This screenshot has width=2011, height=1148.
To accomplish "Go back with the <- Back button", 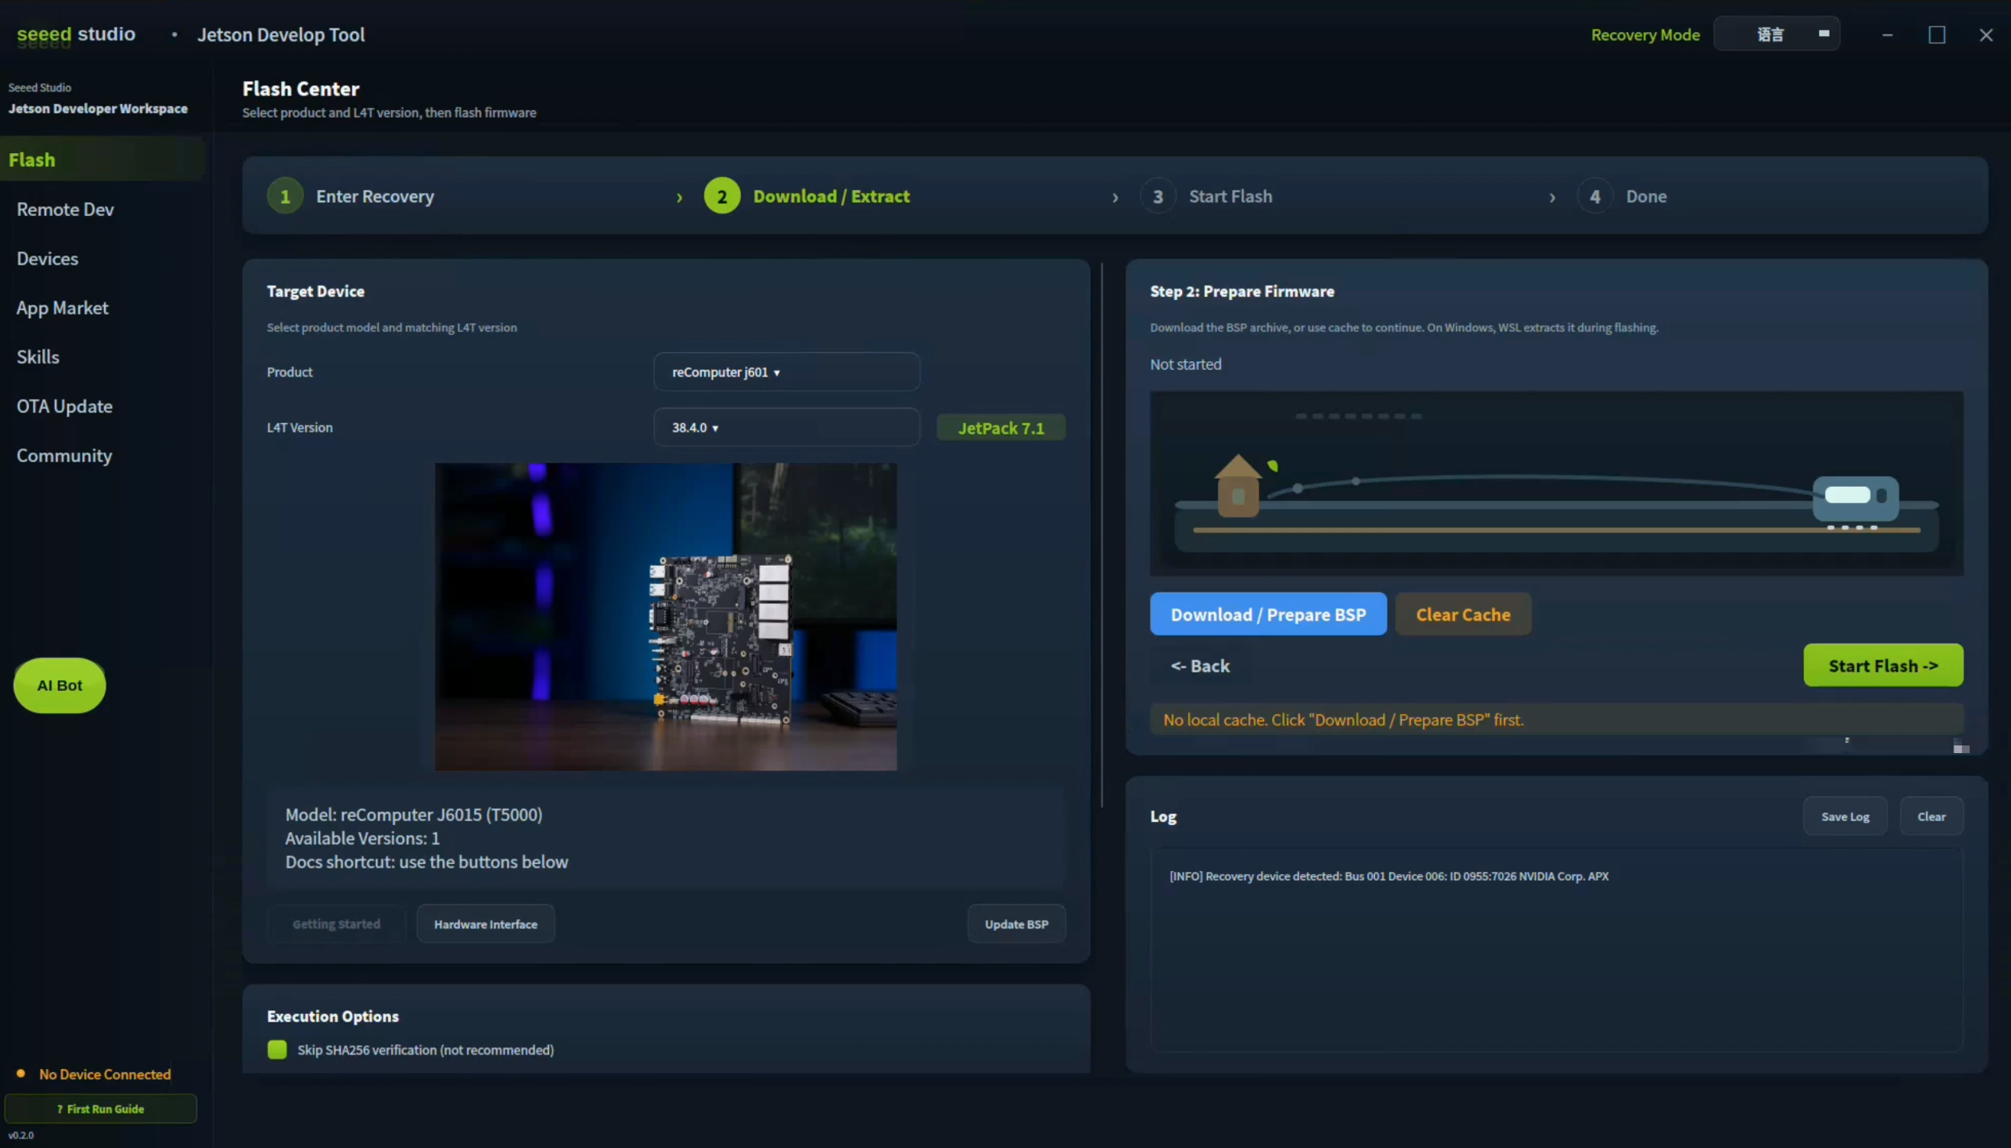I will [x=1200, y=666].
